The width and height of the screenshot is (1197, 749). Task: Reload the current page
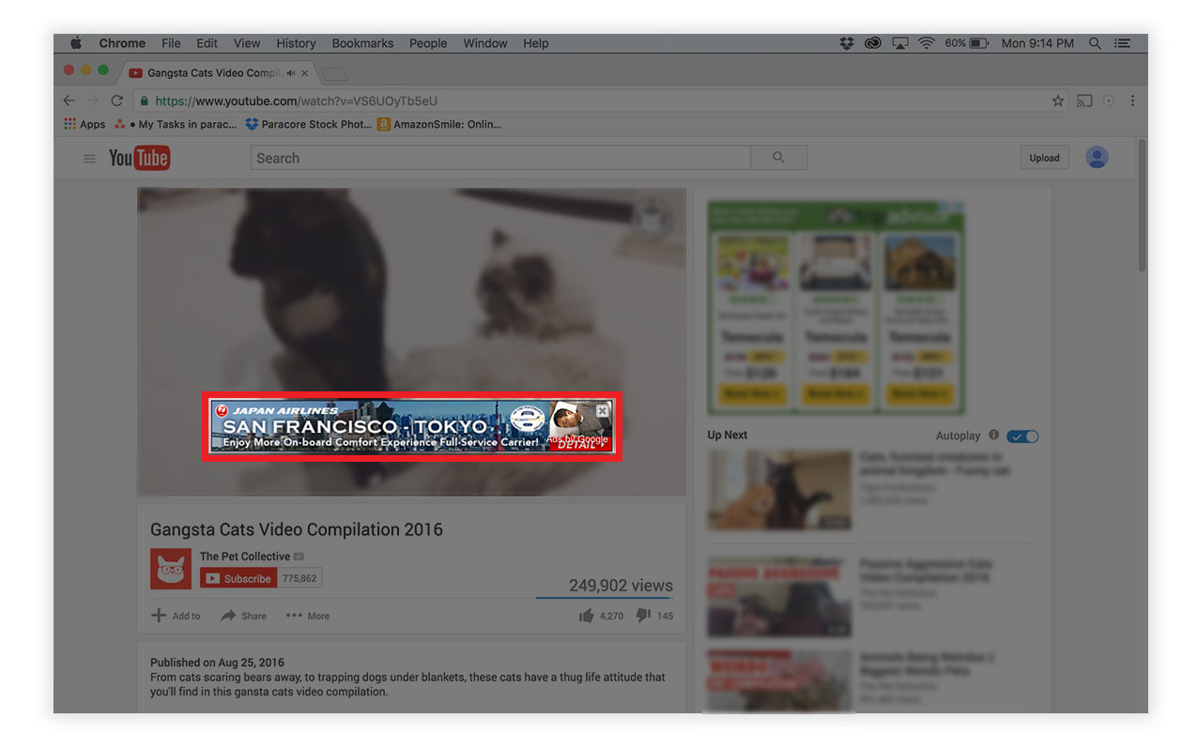(116, 100)
